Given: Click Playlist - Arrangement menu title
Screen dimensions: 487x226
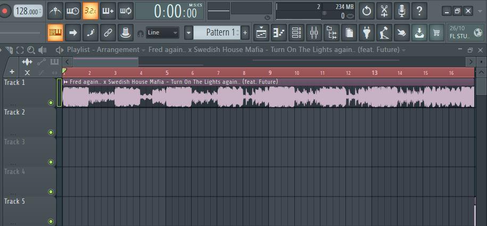Looking at the screenshot, I should click(103, 49).
